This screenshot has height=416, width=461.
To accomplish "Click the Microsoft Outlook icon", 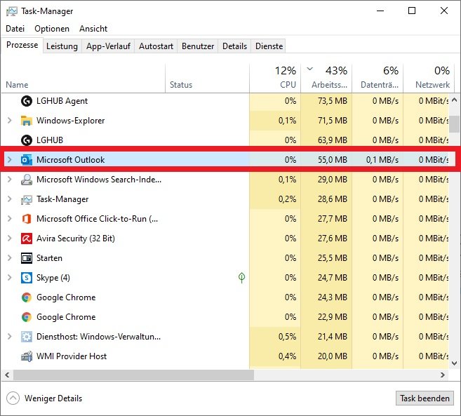I will pyautogui.click(x=27, y=160).
